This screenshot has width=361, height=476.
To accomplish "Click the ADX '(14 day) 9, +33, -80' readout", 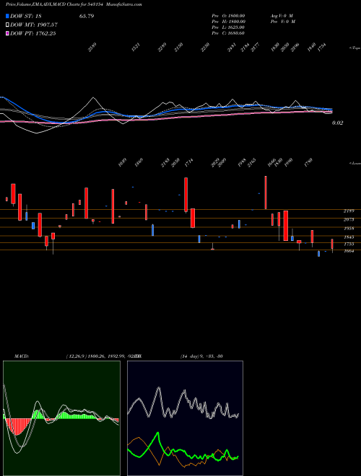I will pyautogui.click(x=201, y=356).
